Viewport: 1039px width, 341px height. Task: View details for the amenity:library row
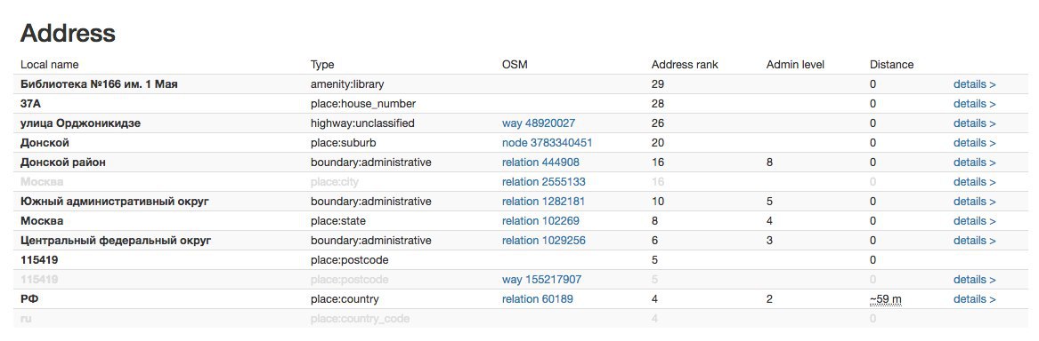click(974, 84)
